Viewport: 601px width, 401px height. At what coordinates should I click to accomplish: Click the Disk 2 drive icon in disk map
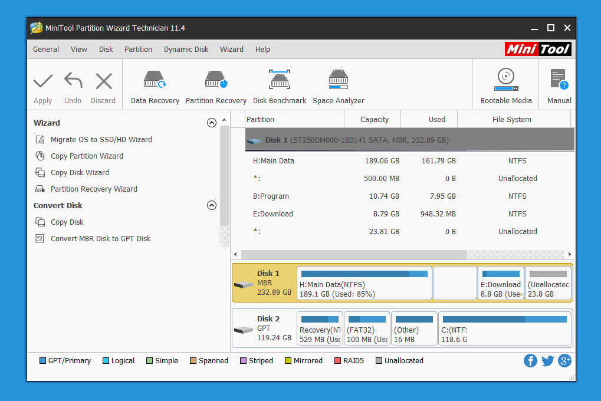[244, 330]
